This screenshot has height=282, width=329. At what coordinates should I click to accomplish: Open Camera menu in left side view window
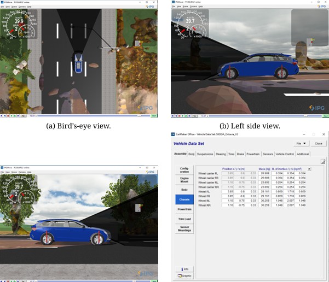193,7
